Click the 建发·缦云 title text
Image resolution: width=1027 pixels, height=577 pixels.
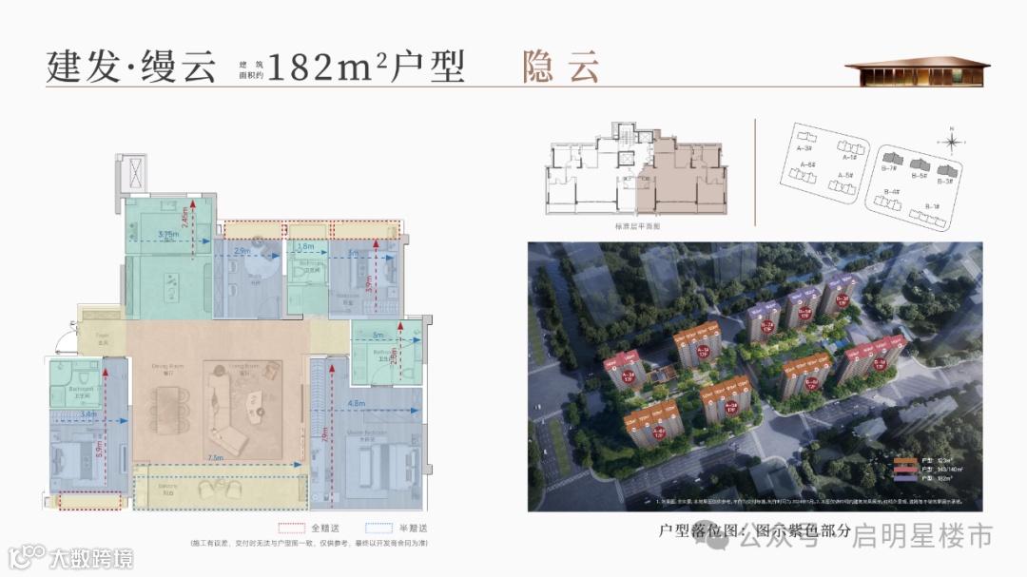131,67
